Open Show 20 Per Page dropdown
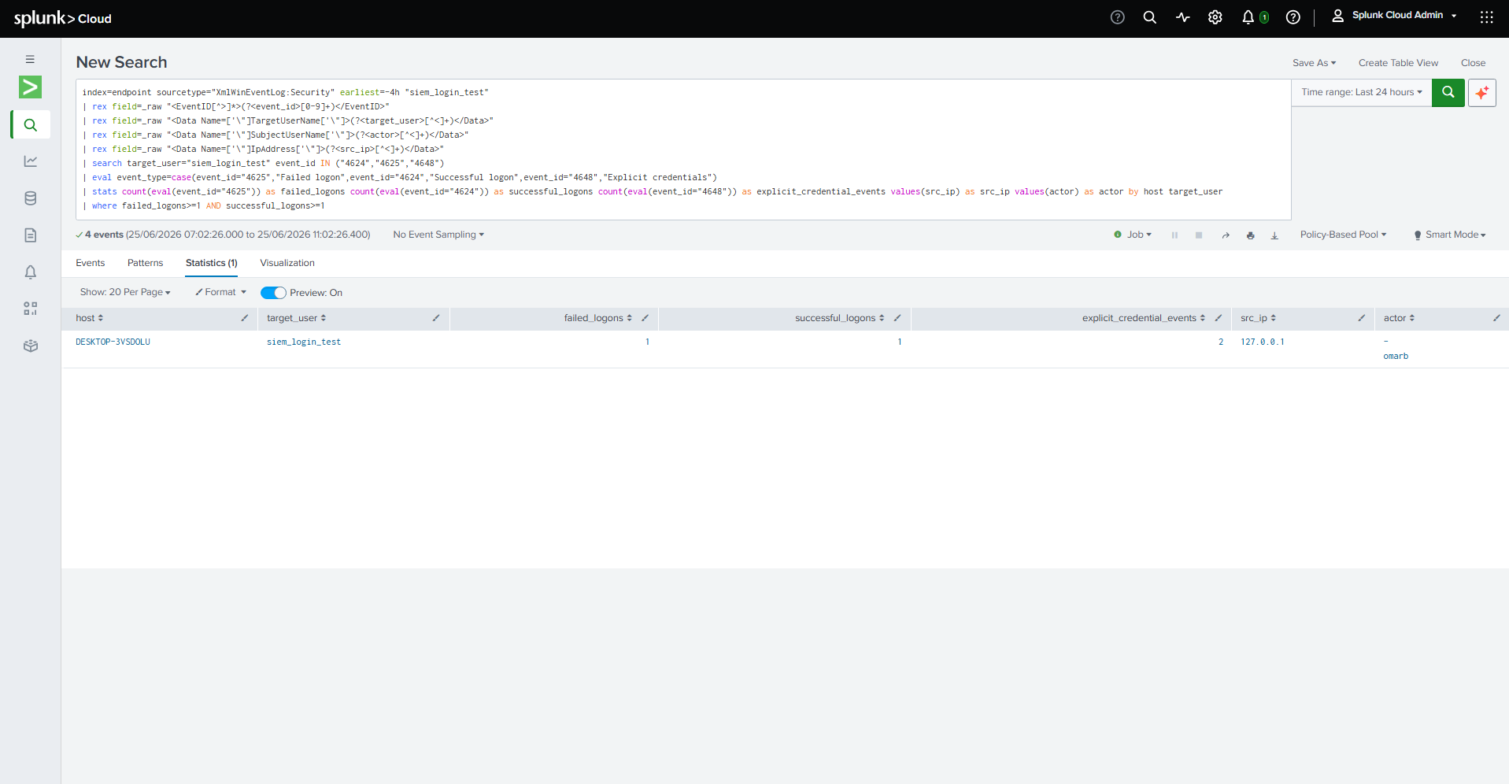Screen dimensions: 1509x784 tap(125, 292)
